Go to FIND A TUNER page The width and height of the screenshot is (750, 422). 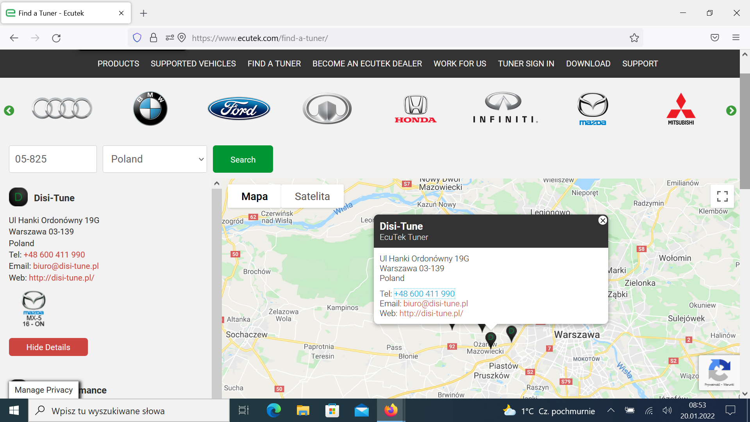pos(274,64)
